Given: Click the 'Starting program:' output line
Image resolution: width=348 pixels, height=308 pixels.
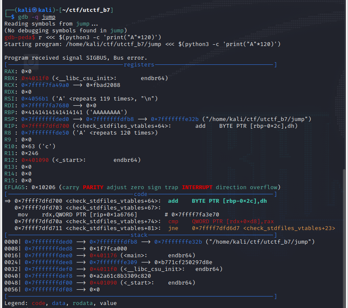Looking at the screenshot, I should [x=142, y=44].
